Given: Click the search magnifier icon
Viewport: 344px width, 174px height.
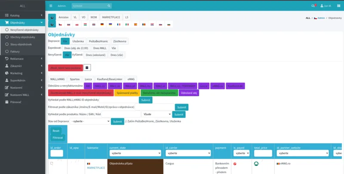Looking at the screenshot, I should coord(109,6).
